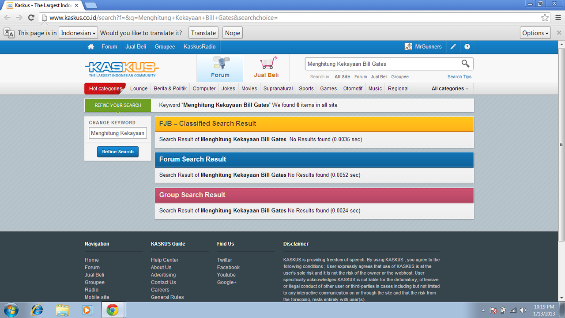Click the network signal tray icon

click(513, 310)
